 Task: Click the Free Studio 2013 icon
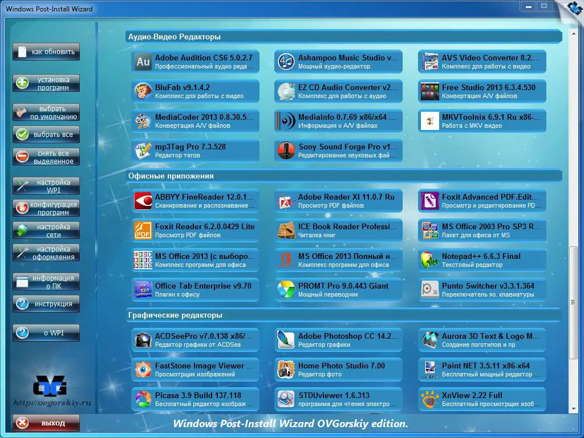pyautogui.click(x=430, y=91)
